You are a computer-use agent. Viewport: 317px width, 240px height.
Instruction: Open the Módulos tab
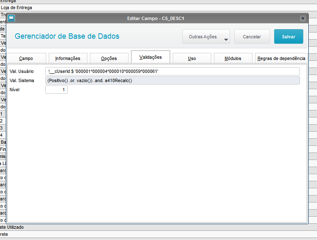coord(233,58)
